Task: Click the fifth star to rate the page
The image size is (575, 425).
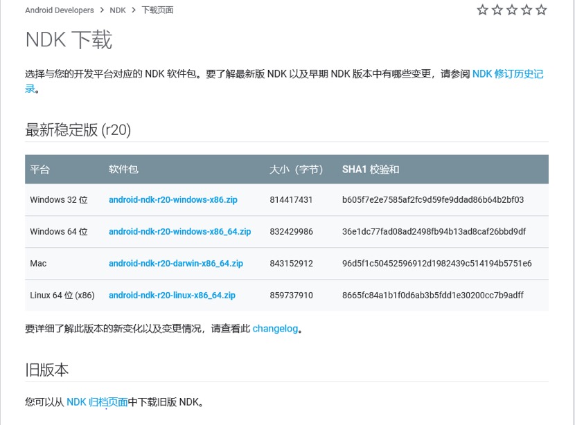Action: (542, 10)
